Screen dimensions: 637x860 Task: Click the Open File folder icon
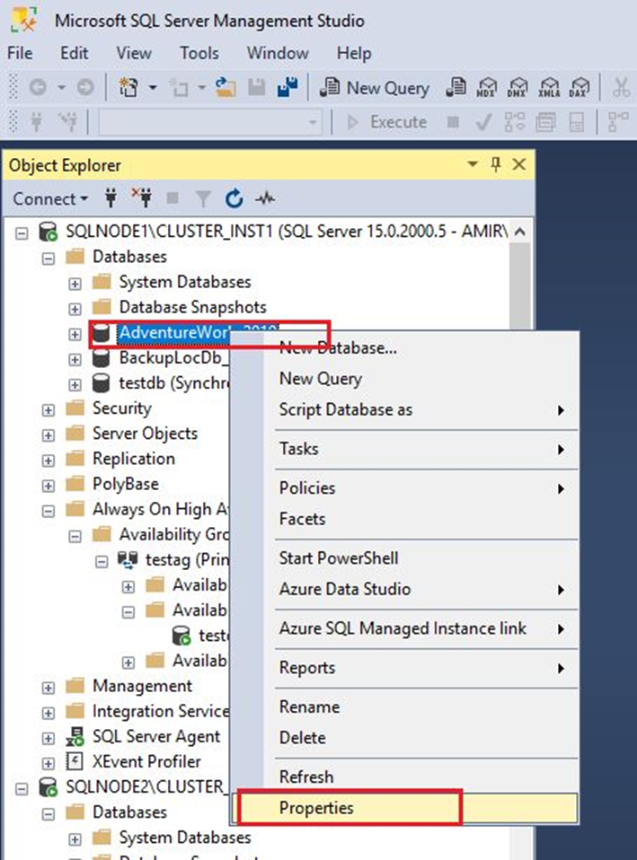pyautogui.click(x=225, y=88)
